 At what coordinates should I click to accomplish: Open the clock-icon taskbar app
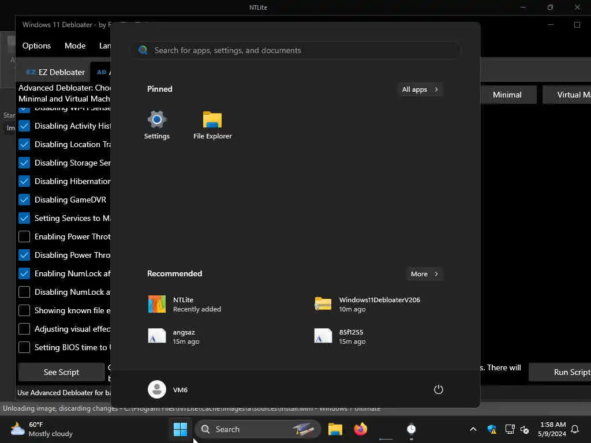tap(411, 429)
